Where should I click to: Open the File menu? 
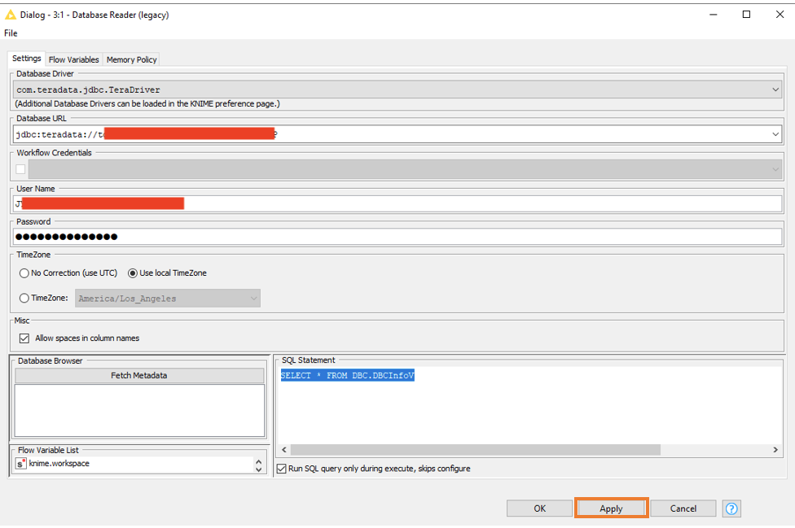pos(11,33)
